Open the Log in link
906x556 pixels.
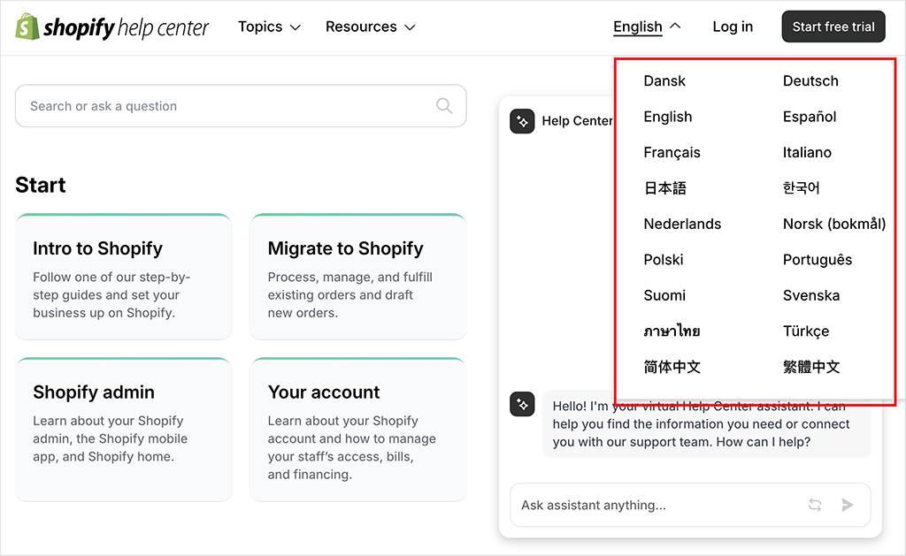click(733, 27)
